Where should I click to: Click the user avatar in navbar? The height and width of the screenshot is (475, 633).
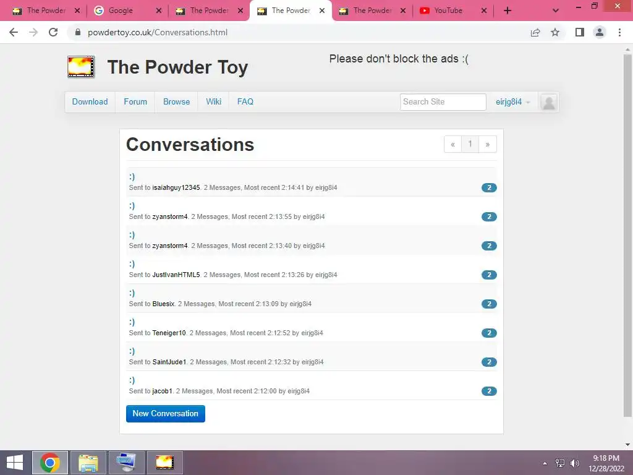tap(549, 102)
